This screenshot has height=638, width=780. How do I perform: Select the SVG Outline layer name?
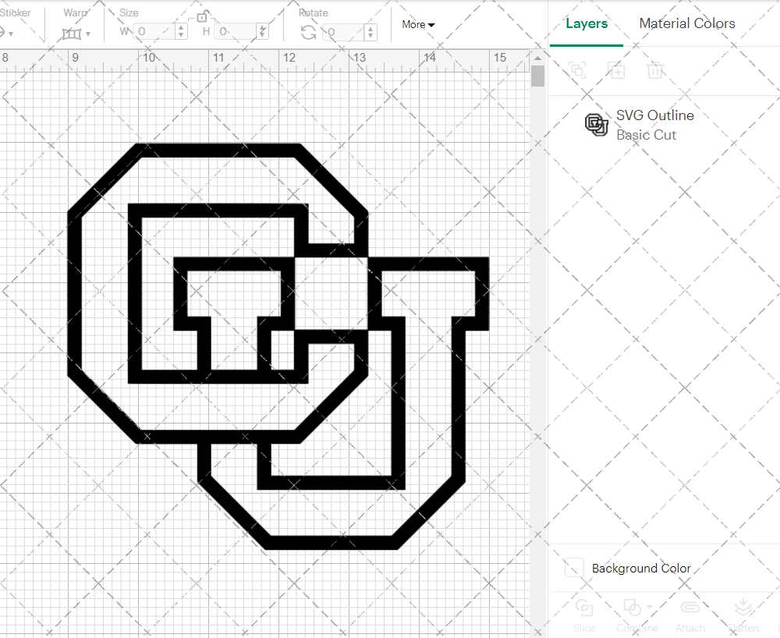tap(654, 115)
